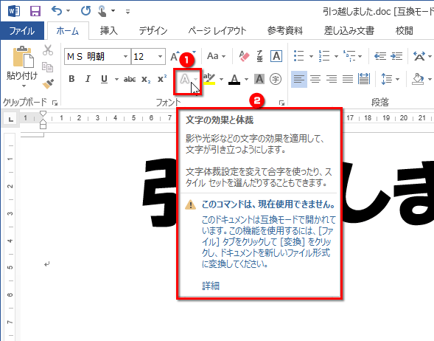This screenshot has height=341, width=434.
Task: Toggle italic formatting
Action: coord(88,79)
